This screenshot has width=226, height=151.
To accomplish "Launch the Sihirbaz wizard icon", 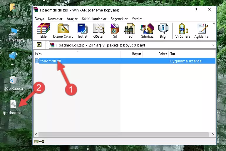I will click(x=147, y=29).
